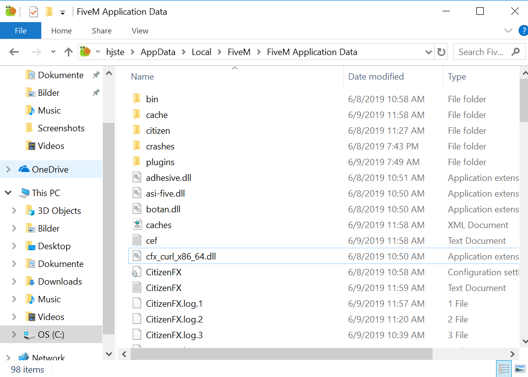This screenshot has height=377, width=528.
Task: Select the crashes folder icon
Action: [136, 146]
